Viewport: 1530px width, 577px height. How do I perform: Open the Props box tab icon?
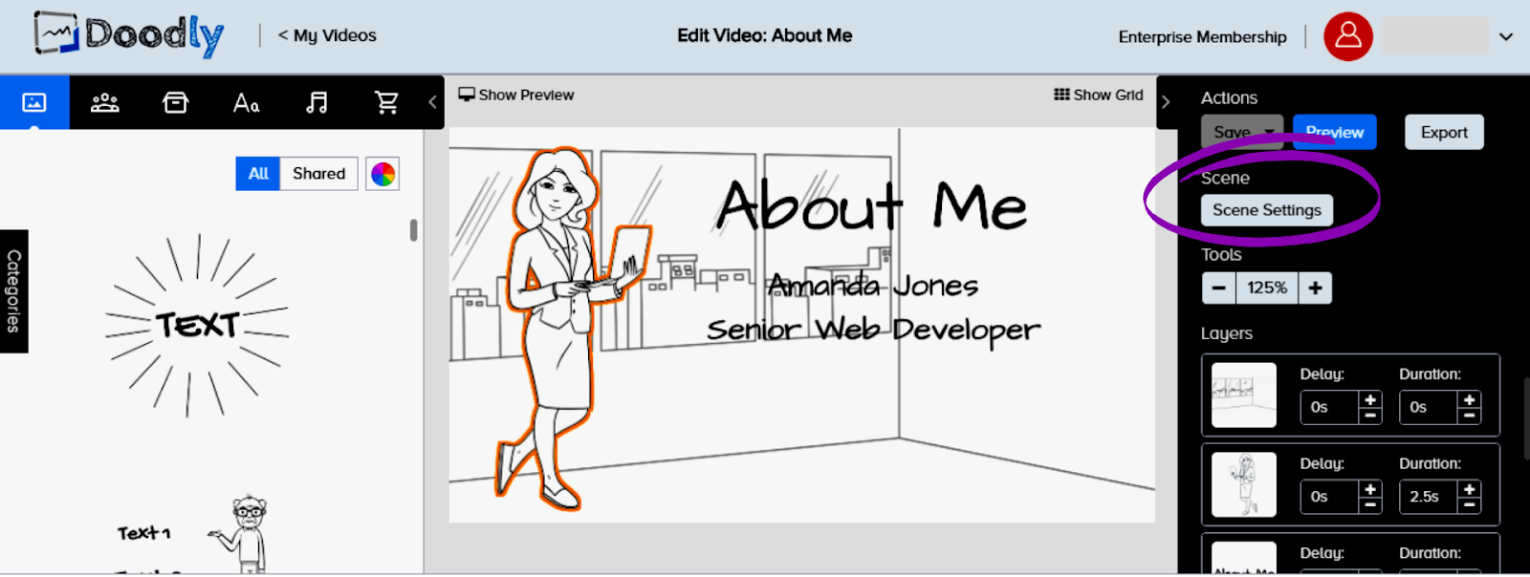[x=176, y=102]
